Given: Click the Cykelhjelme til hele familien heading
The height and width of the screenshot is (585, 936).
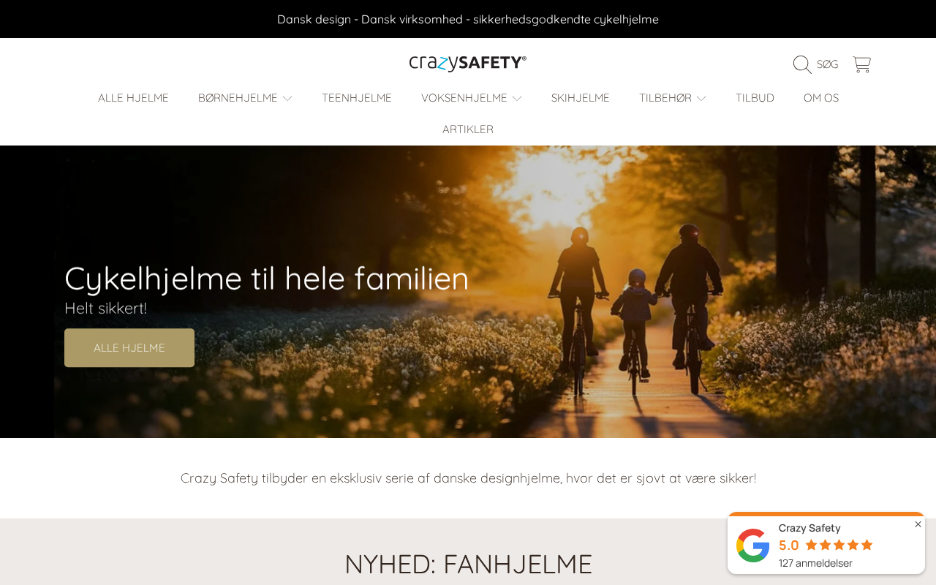Looking at the screenshot, I should (266, 279).
